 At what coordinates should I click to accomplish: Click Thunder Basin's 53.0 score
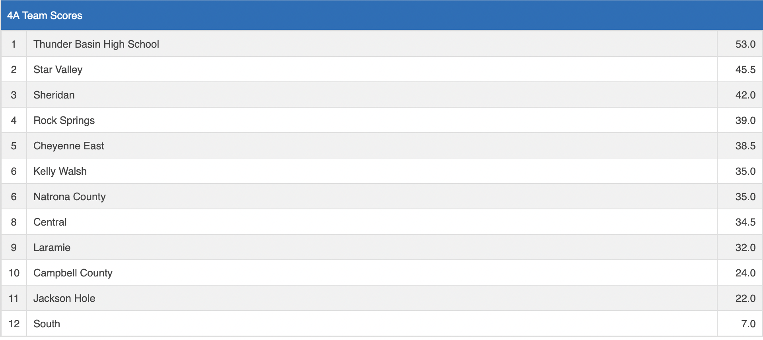click(745, 44)
